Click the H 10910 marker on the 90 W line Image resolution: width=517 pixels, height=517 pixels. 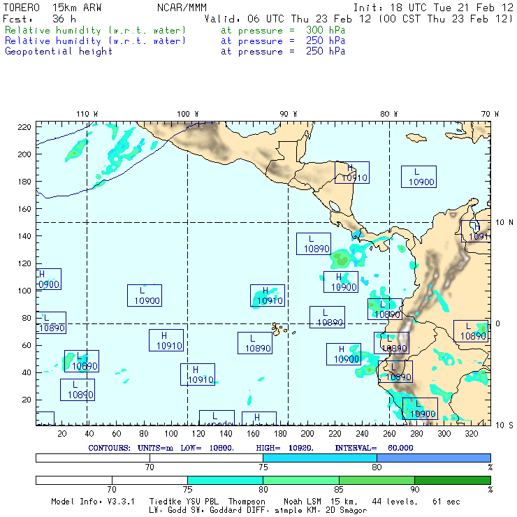268,296
